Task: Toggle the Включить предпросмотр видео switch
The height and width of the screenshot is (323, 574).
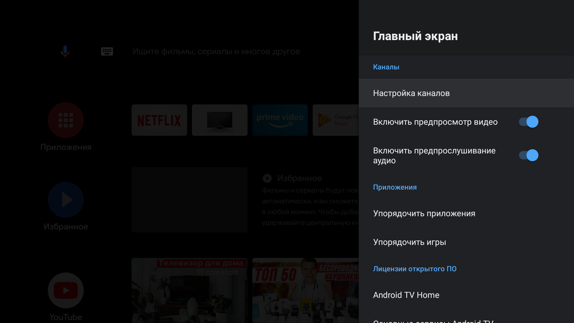Action: pos(528,122)
